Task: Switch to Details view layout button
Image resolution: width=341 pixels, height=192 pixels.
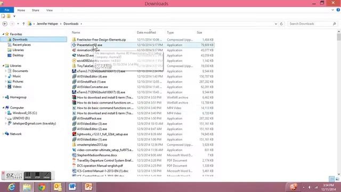Action: pos(331,179)
